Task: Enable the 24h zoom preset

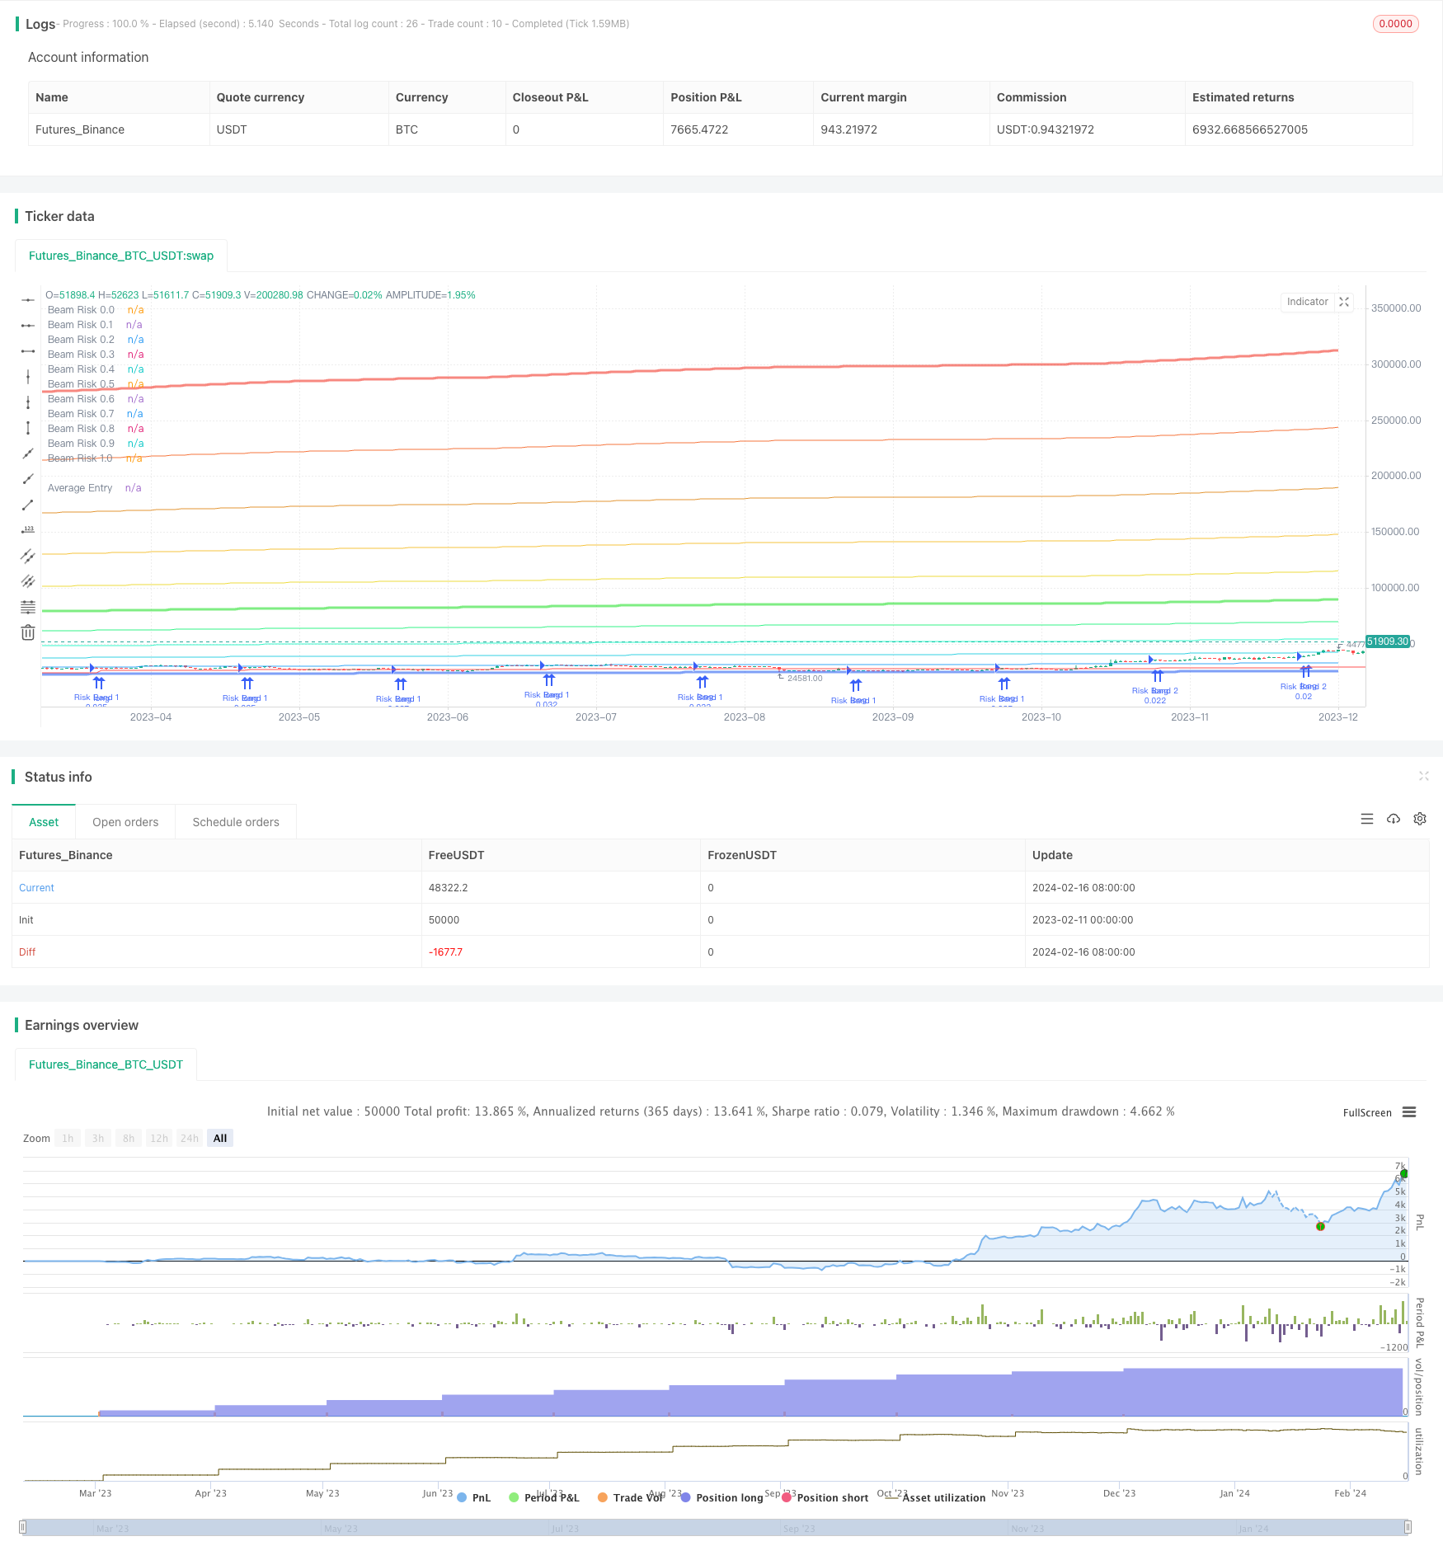Action: pos(189,1138)
